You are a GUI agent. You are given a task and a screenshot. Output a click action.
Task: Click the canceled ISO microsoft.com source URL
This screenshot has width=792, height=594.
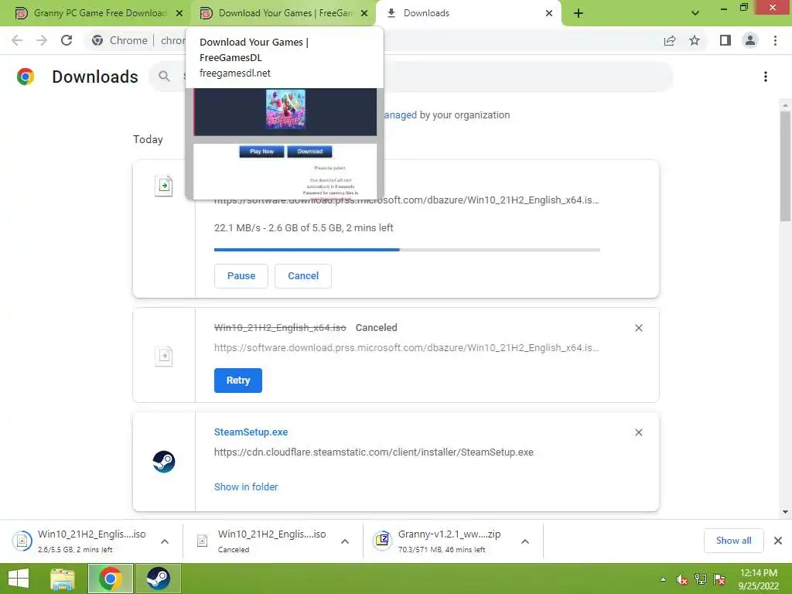click(407, 347)
